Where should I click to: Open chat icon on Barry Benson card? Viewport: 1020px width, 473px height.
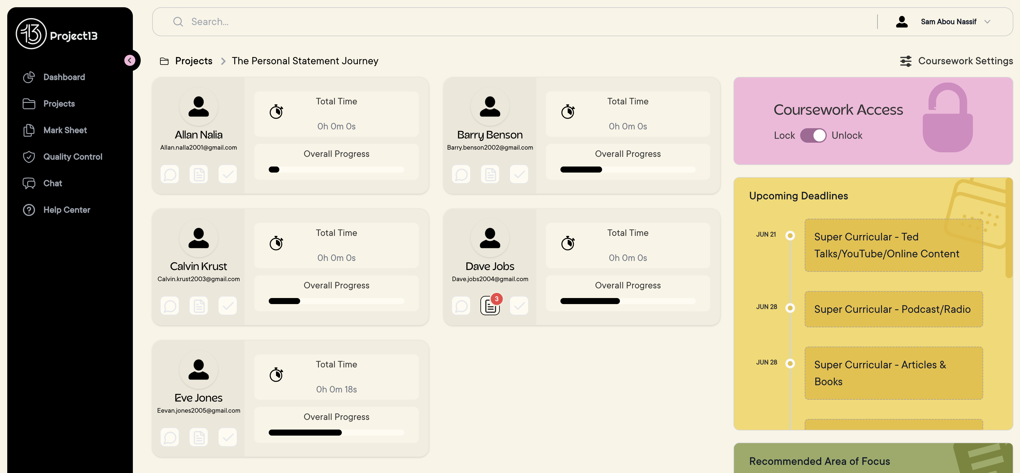tap(461, 174)
